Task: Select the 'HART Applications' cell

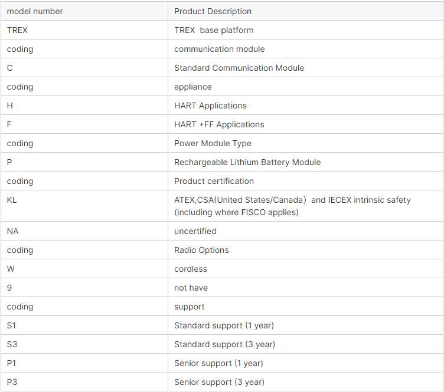Action: pos(210,106)
